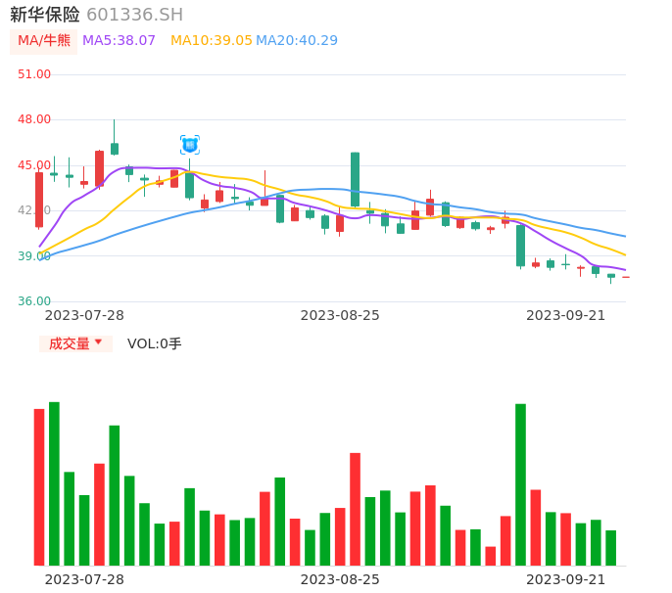
Task: Click the stock name 新华保险
Action: (45, 15)
